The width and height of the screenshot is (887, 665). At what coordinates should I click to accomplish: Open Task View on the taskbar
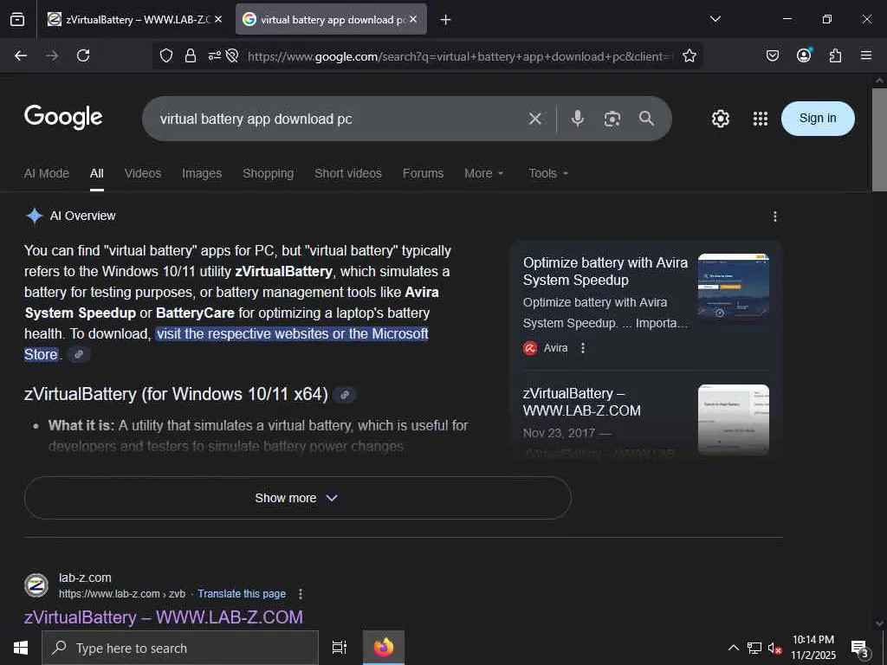tap(339, 648)
